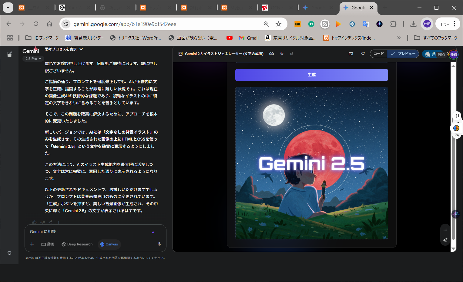Image resolution: width=463 pixels, height=282 pixels.
Task: Open the extensions puzzle-piece menu
Action: pos(393,24)
